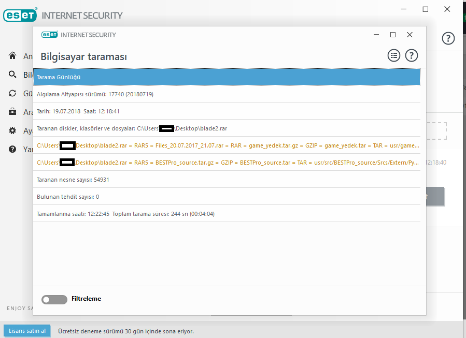The image size is (466, 338).
Task: Select the Tarih 19.07.2018 row
Action: pyautogui.click(x=227, y=111)
